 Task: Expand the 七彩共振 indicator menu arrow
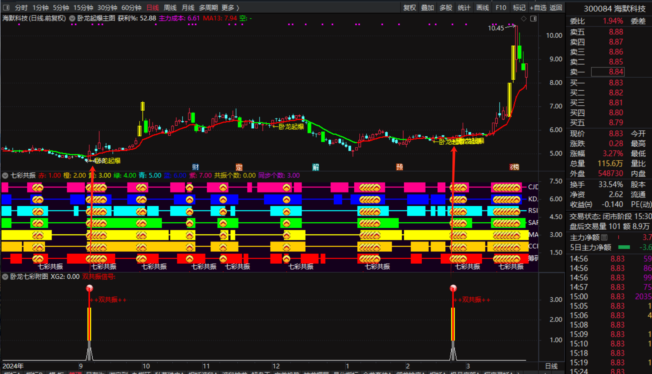point(5,176)
